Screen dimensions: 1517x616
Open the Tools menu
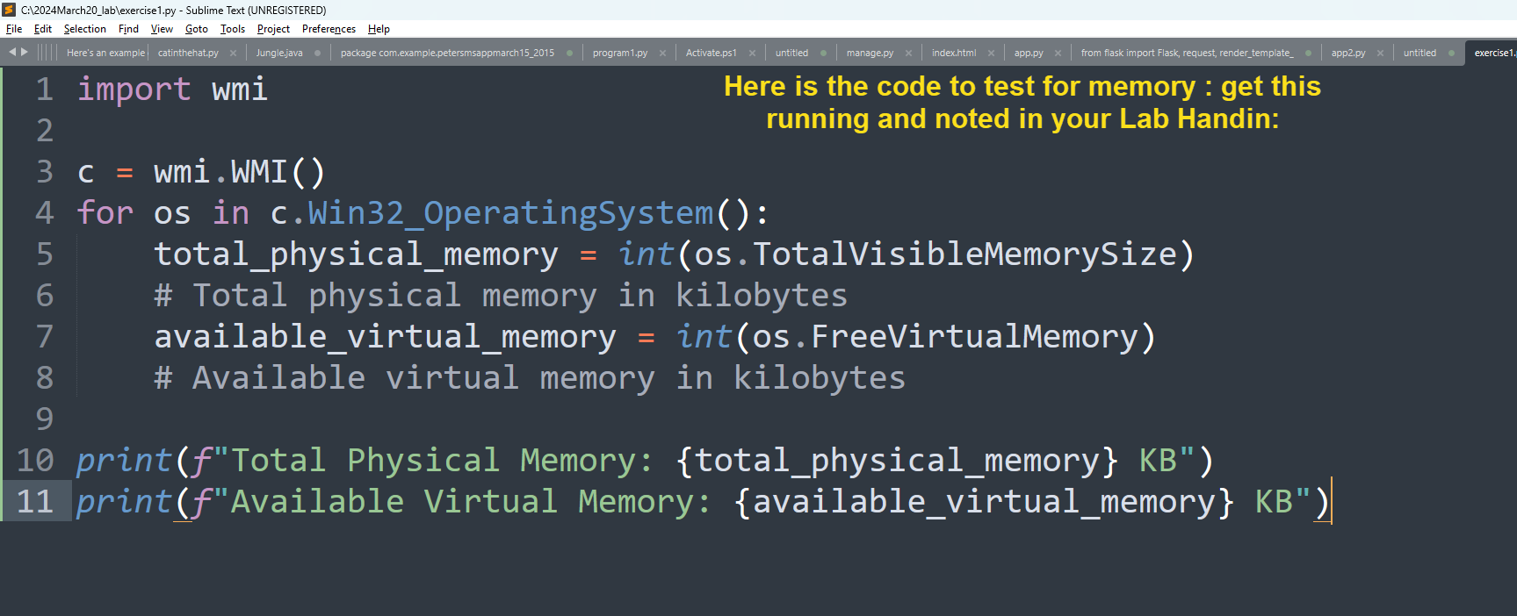click(233, 29)
